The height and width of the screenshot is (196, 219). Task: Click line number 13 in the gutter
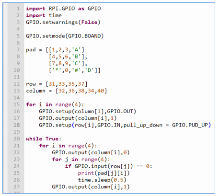click(17, 91)
